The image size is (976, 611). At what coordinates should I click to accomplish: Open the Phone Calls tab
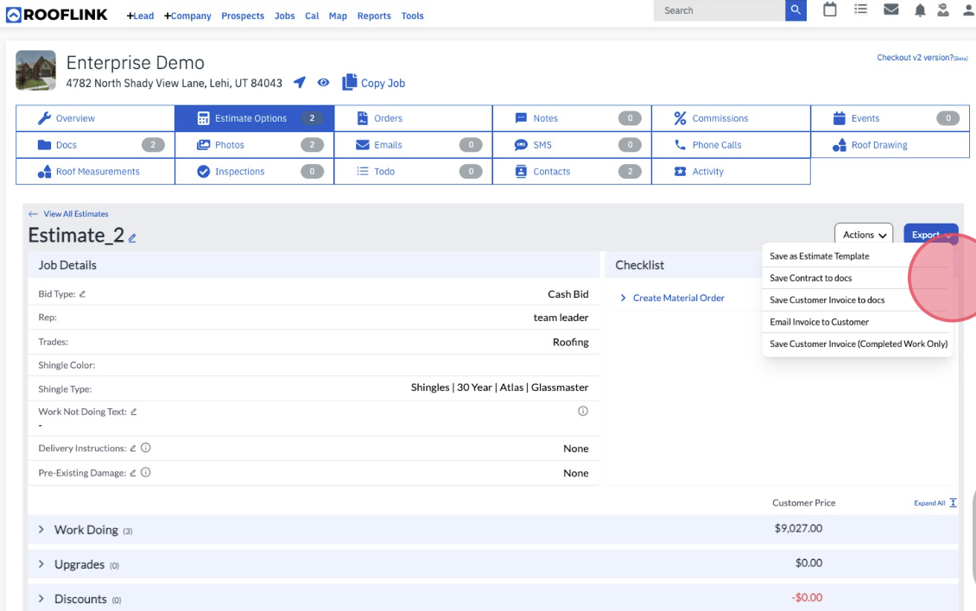click(731, 145)
